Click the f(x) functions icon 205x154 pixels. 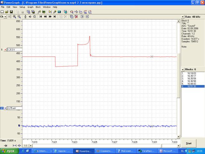[x=76, y=12]
